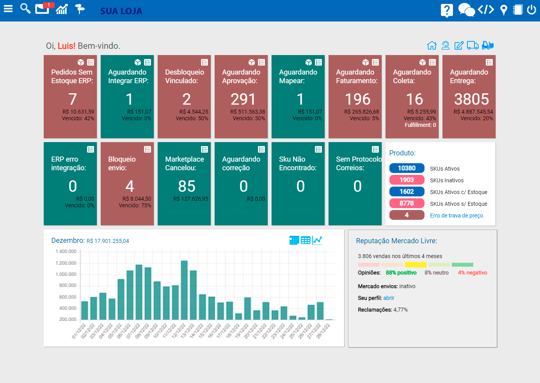The height and width of the screenshot is (383, 540).
Task: Open list icon on Sem Protocolo Correios card
Action: coord(375,149)
